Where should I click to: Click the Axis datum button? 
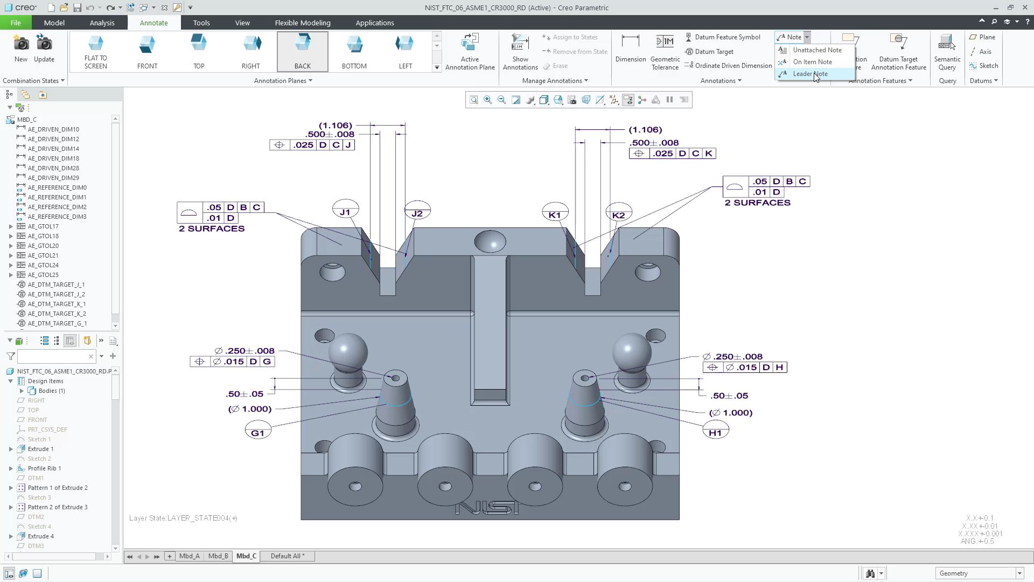click(x=981, y=52)
